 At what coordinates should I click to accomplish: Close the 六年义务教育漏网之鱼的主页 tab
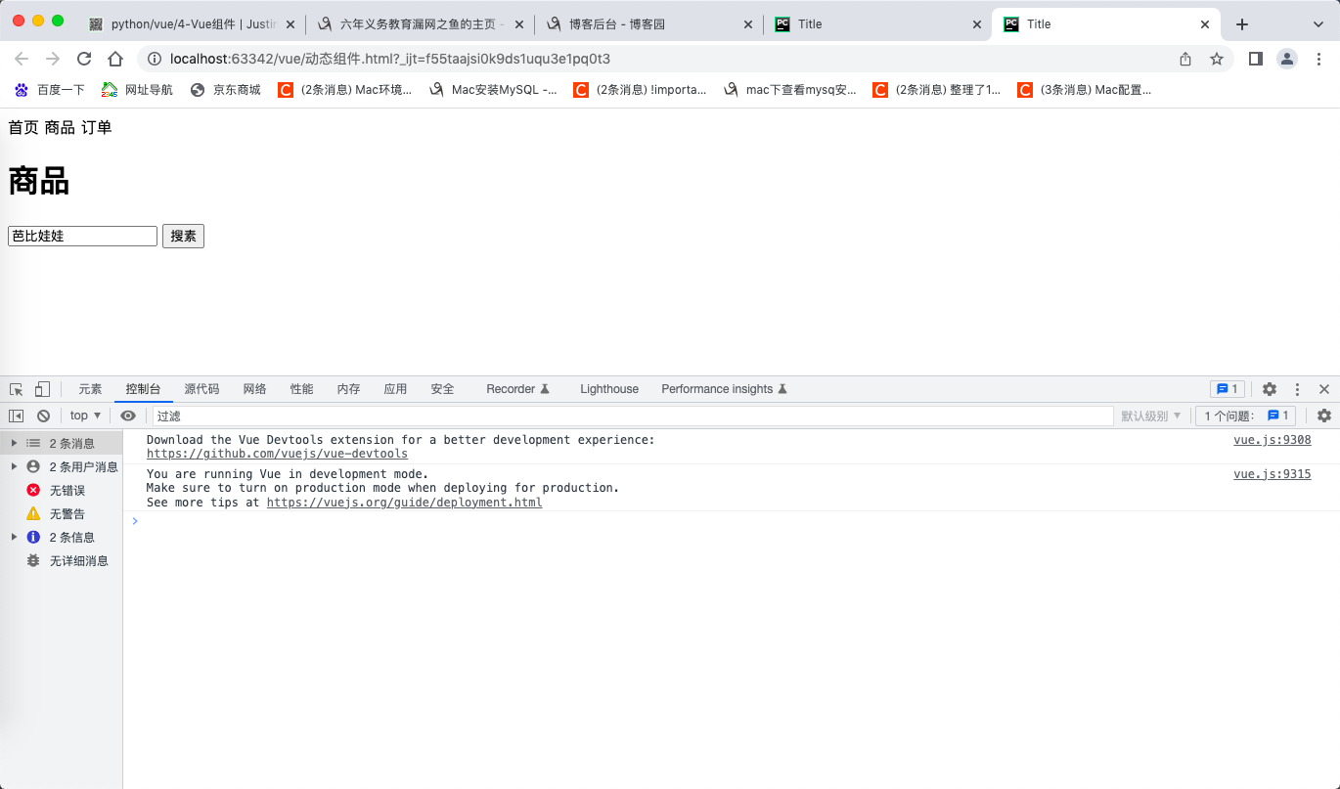tap(518, 24)
